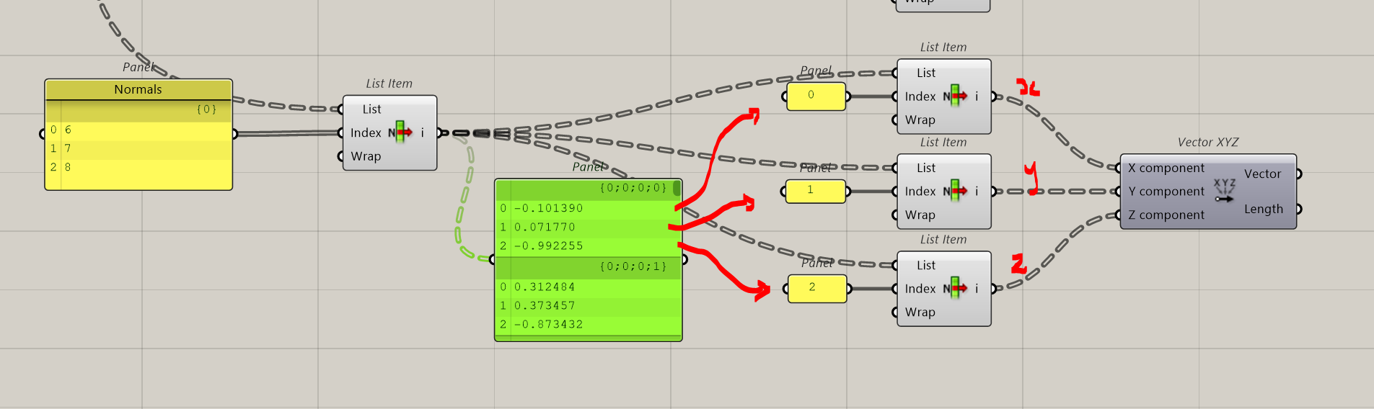Click the List Item icon beside the panel containing 0
1374x409 pixels.
click(x=955, y=96)
